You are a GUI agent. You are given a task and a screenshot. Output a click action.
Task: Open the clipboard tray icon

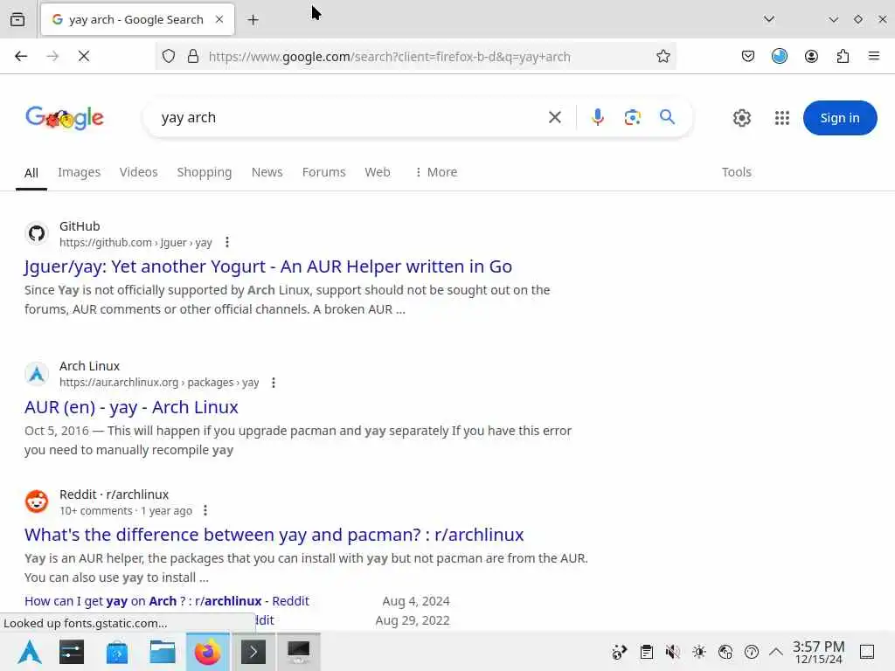click(646, 652)
